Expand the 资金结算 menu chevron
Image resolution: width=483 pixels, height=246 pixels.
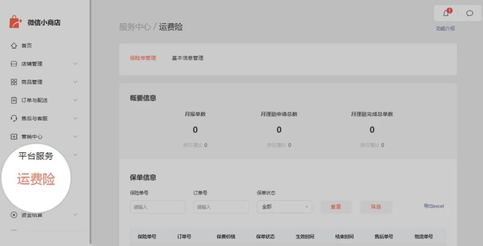75,215
